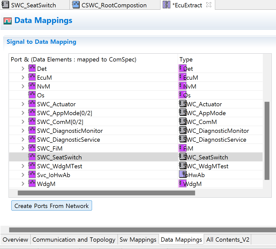Click the SWC_WdgMTest icon in the Port column
Screen dimensions: 276x249
(32, 165)
